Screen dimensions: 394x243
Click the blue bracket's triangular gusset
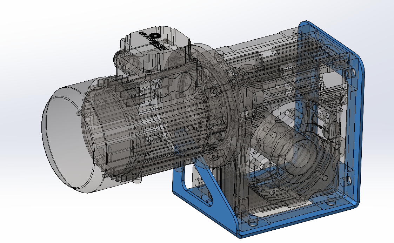pos(208,182)
